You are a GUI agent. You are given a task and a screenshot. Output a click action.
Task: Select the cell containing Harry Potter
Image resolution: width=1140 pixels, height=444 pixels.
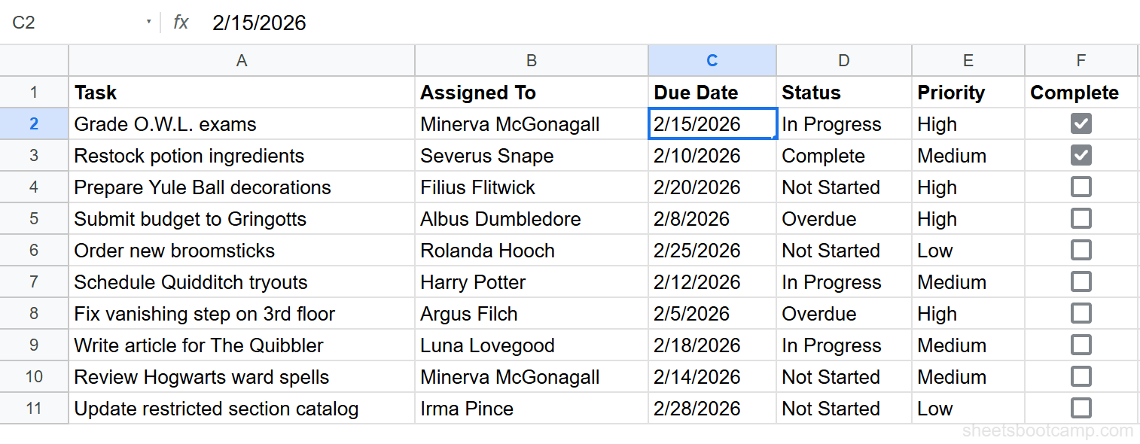pyautogui.click(x=531, y=281)
